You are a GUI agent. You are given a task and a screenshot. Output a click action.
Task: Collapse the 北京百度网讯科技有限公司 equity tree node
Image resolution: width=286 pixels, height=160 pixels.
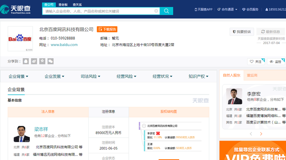coord(144,126)
